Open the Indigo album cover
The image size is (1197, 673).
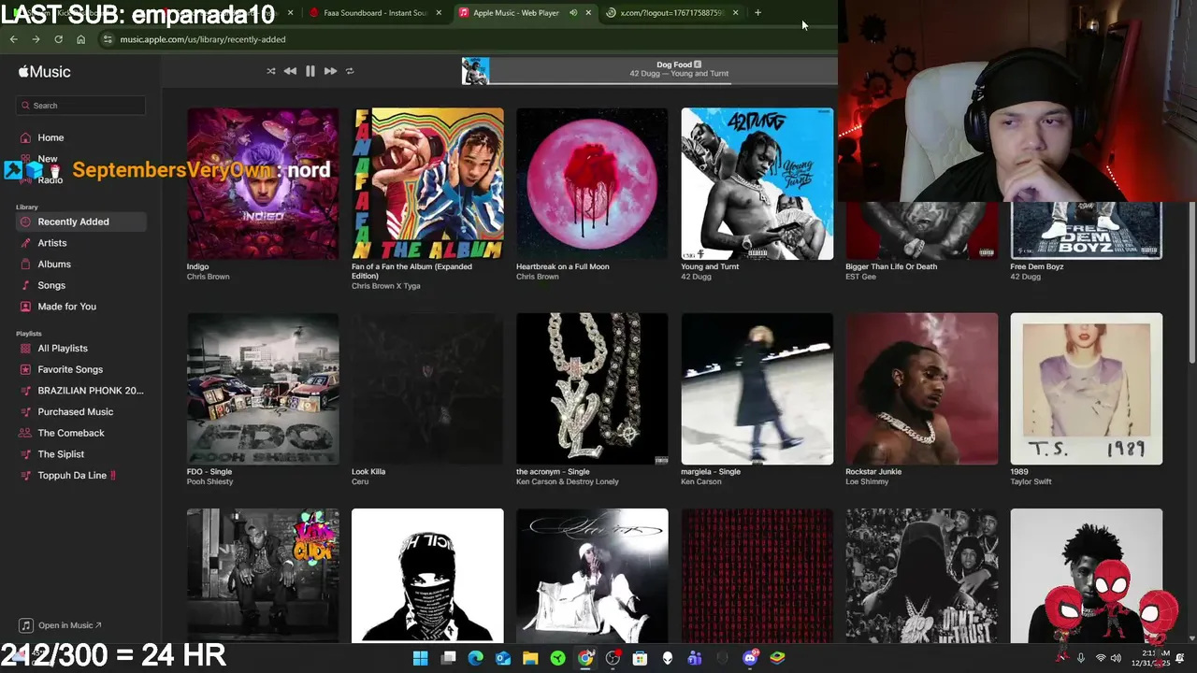263,183
